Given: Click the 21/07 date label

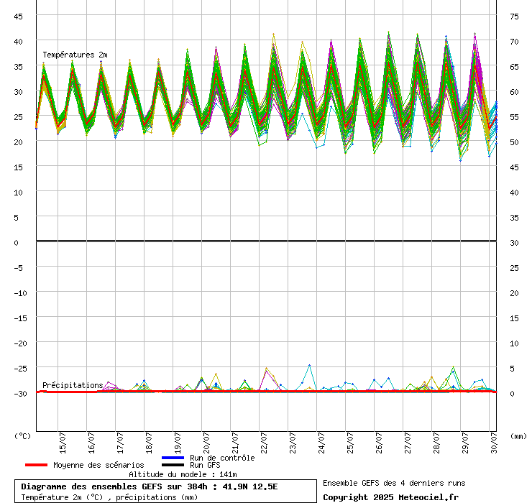Looking at the screenshot, I should click(x=235, y=443).
